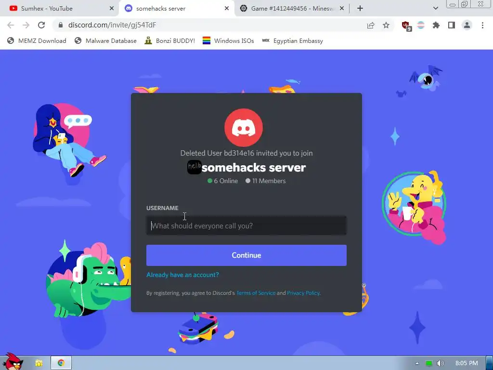The height and width of the screenshot is (370, 493).
Task: Open the Windows ISOs bookmark
Action: coord(228,40)
